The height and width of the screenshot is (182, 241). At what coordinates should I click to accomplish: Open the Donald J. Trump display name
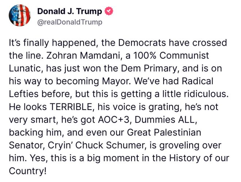coord(69,11)
